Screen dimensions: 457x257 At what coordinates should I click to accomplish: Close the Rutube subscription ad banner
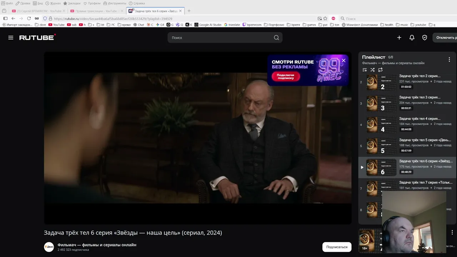(x=343, y=60)
